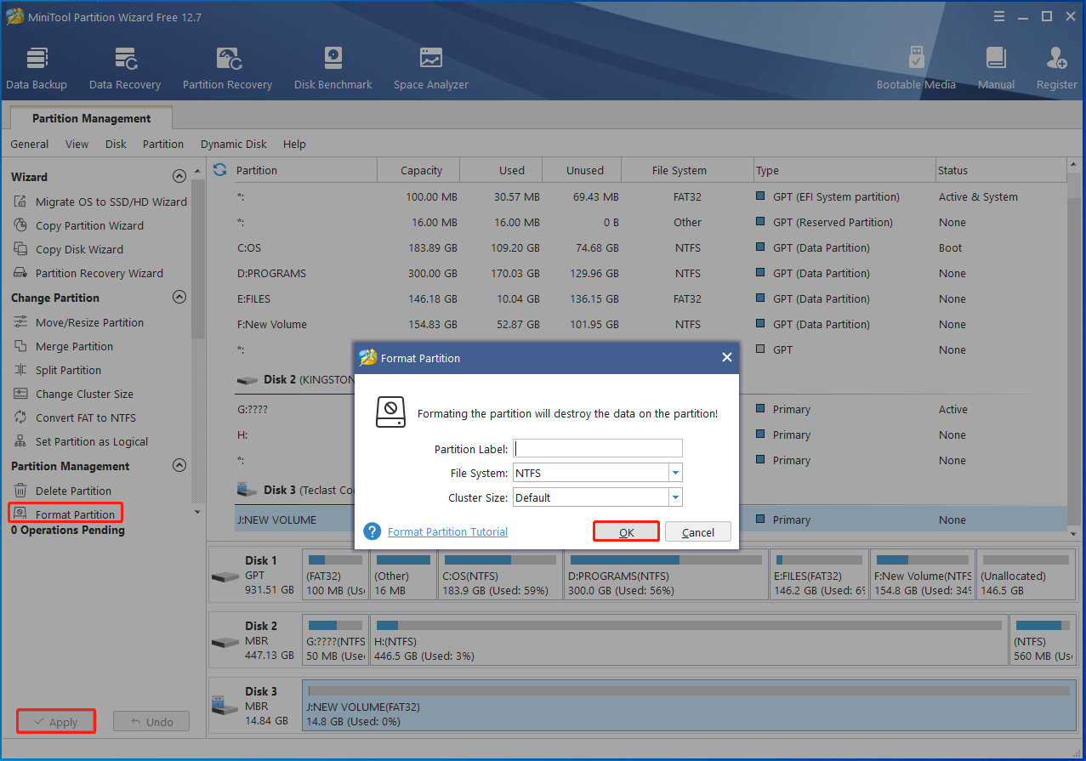Choose Format Partition in sidebar
Viewport: 1086px width, 761px height.
[65, 514]
